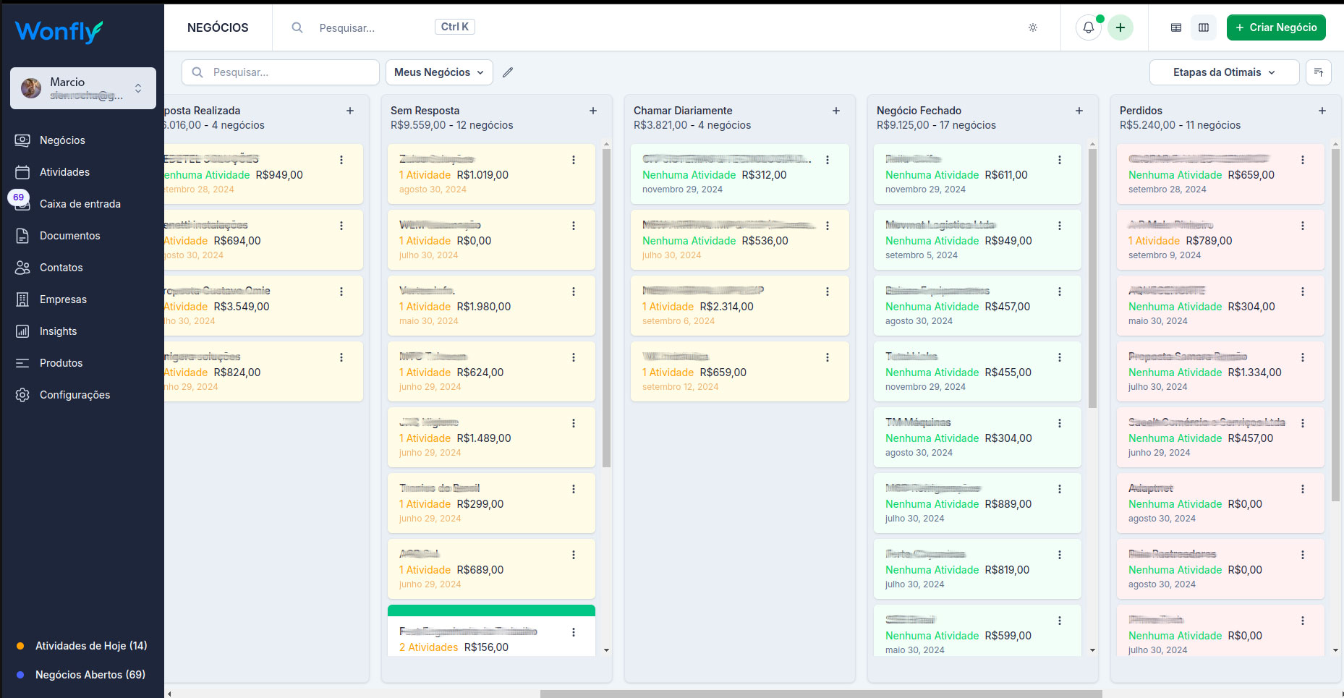The width and height of the screenshot is (1344, 698).
Task: Click the Produtos list icon
Action: 22,363
